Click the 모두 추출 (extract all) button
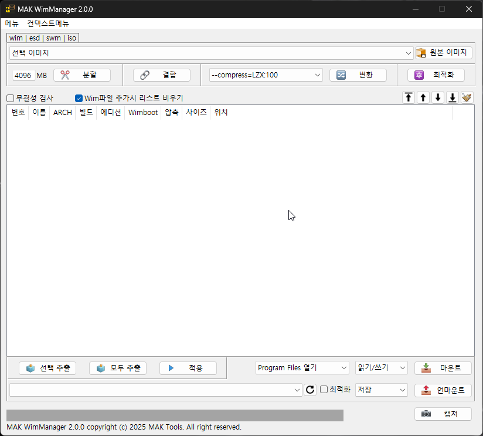This screenshot has height=436, width=483. click(x=118, y=368)
